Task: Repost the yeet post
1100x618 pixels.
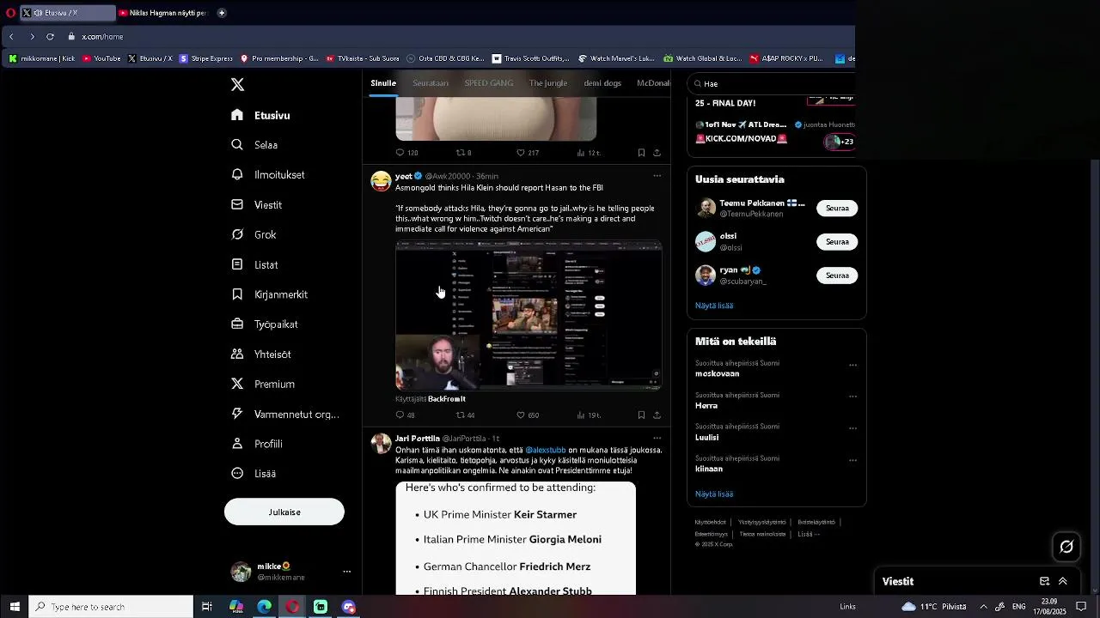Action: [x=461, y=415]
